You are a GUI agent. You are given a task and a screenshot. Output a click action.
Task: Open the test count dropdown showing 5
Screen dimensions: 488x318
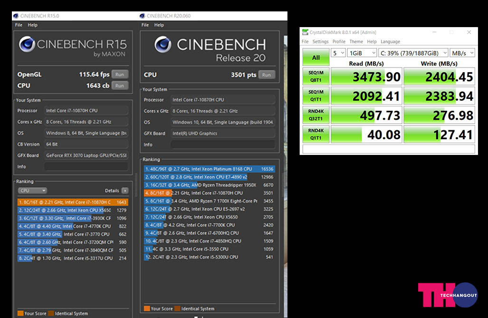coord(338,53)
